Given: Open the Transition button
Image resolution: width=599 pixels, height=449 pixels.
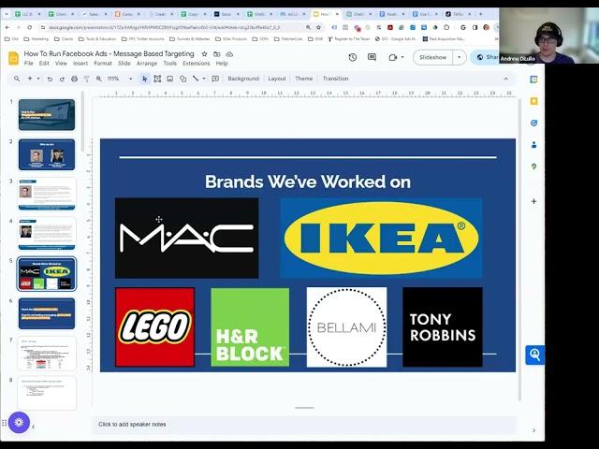Looking at the screenshot, I should (335, 79).
